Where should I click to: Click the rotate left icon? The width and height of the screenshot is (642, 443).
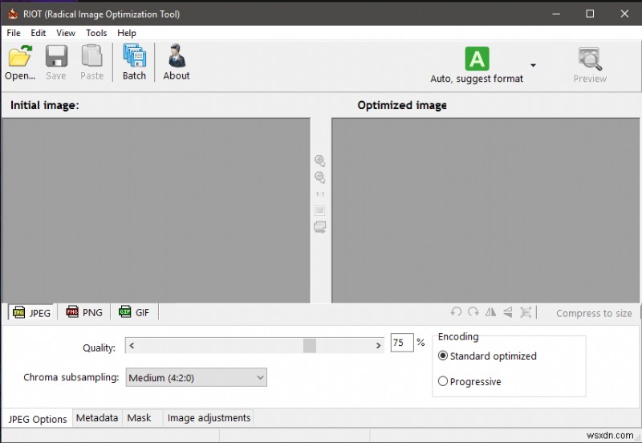click(456, 312)
